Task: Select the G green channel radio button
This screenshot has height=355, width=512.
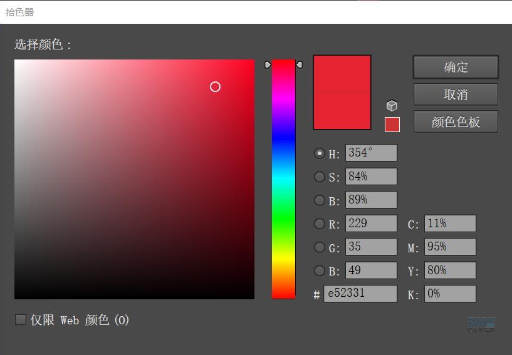Action: click(x=320, y=248)
